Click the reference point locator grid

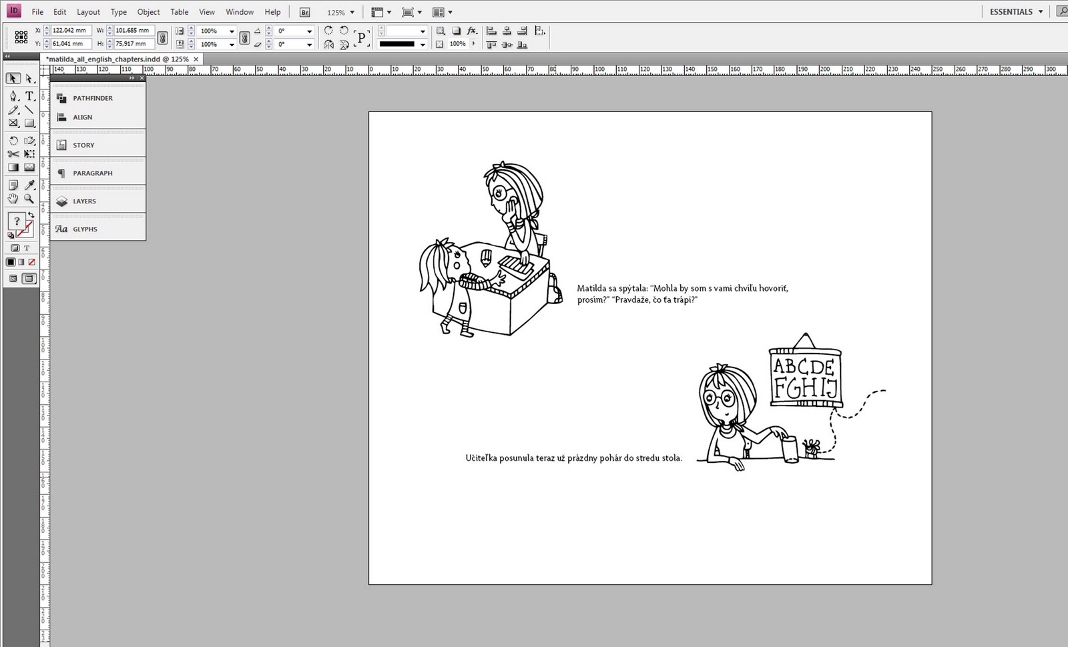point(21,37)
